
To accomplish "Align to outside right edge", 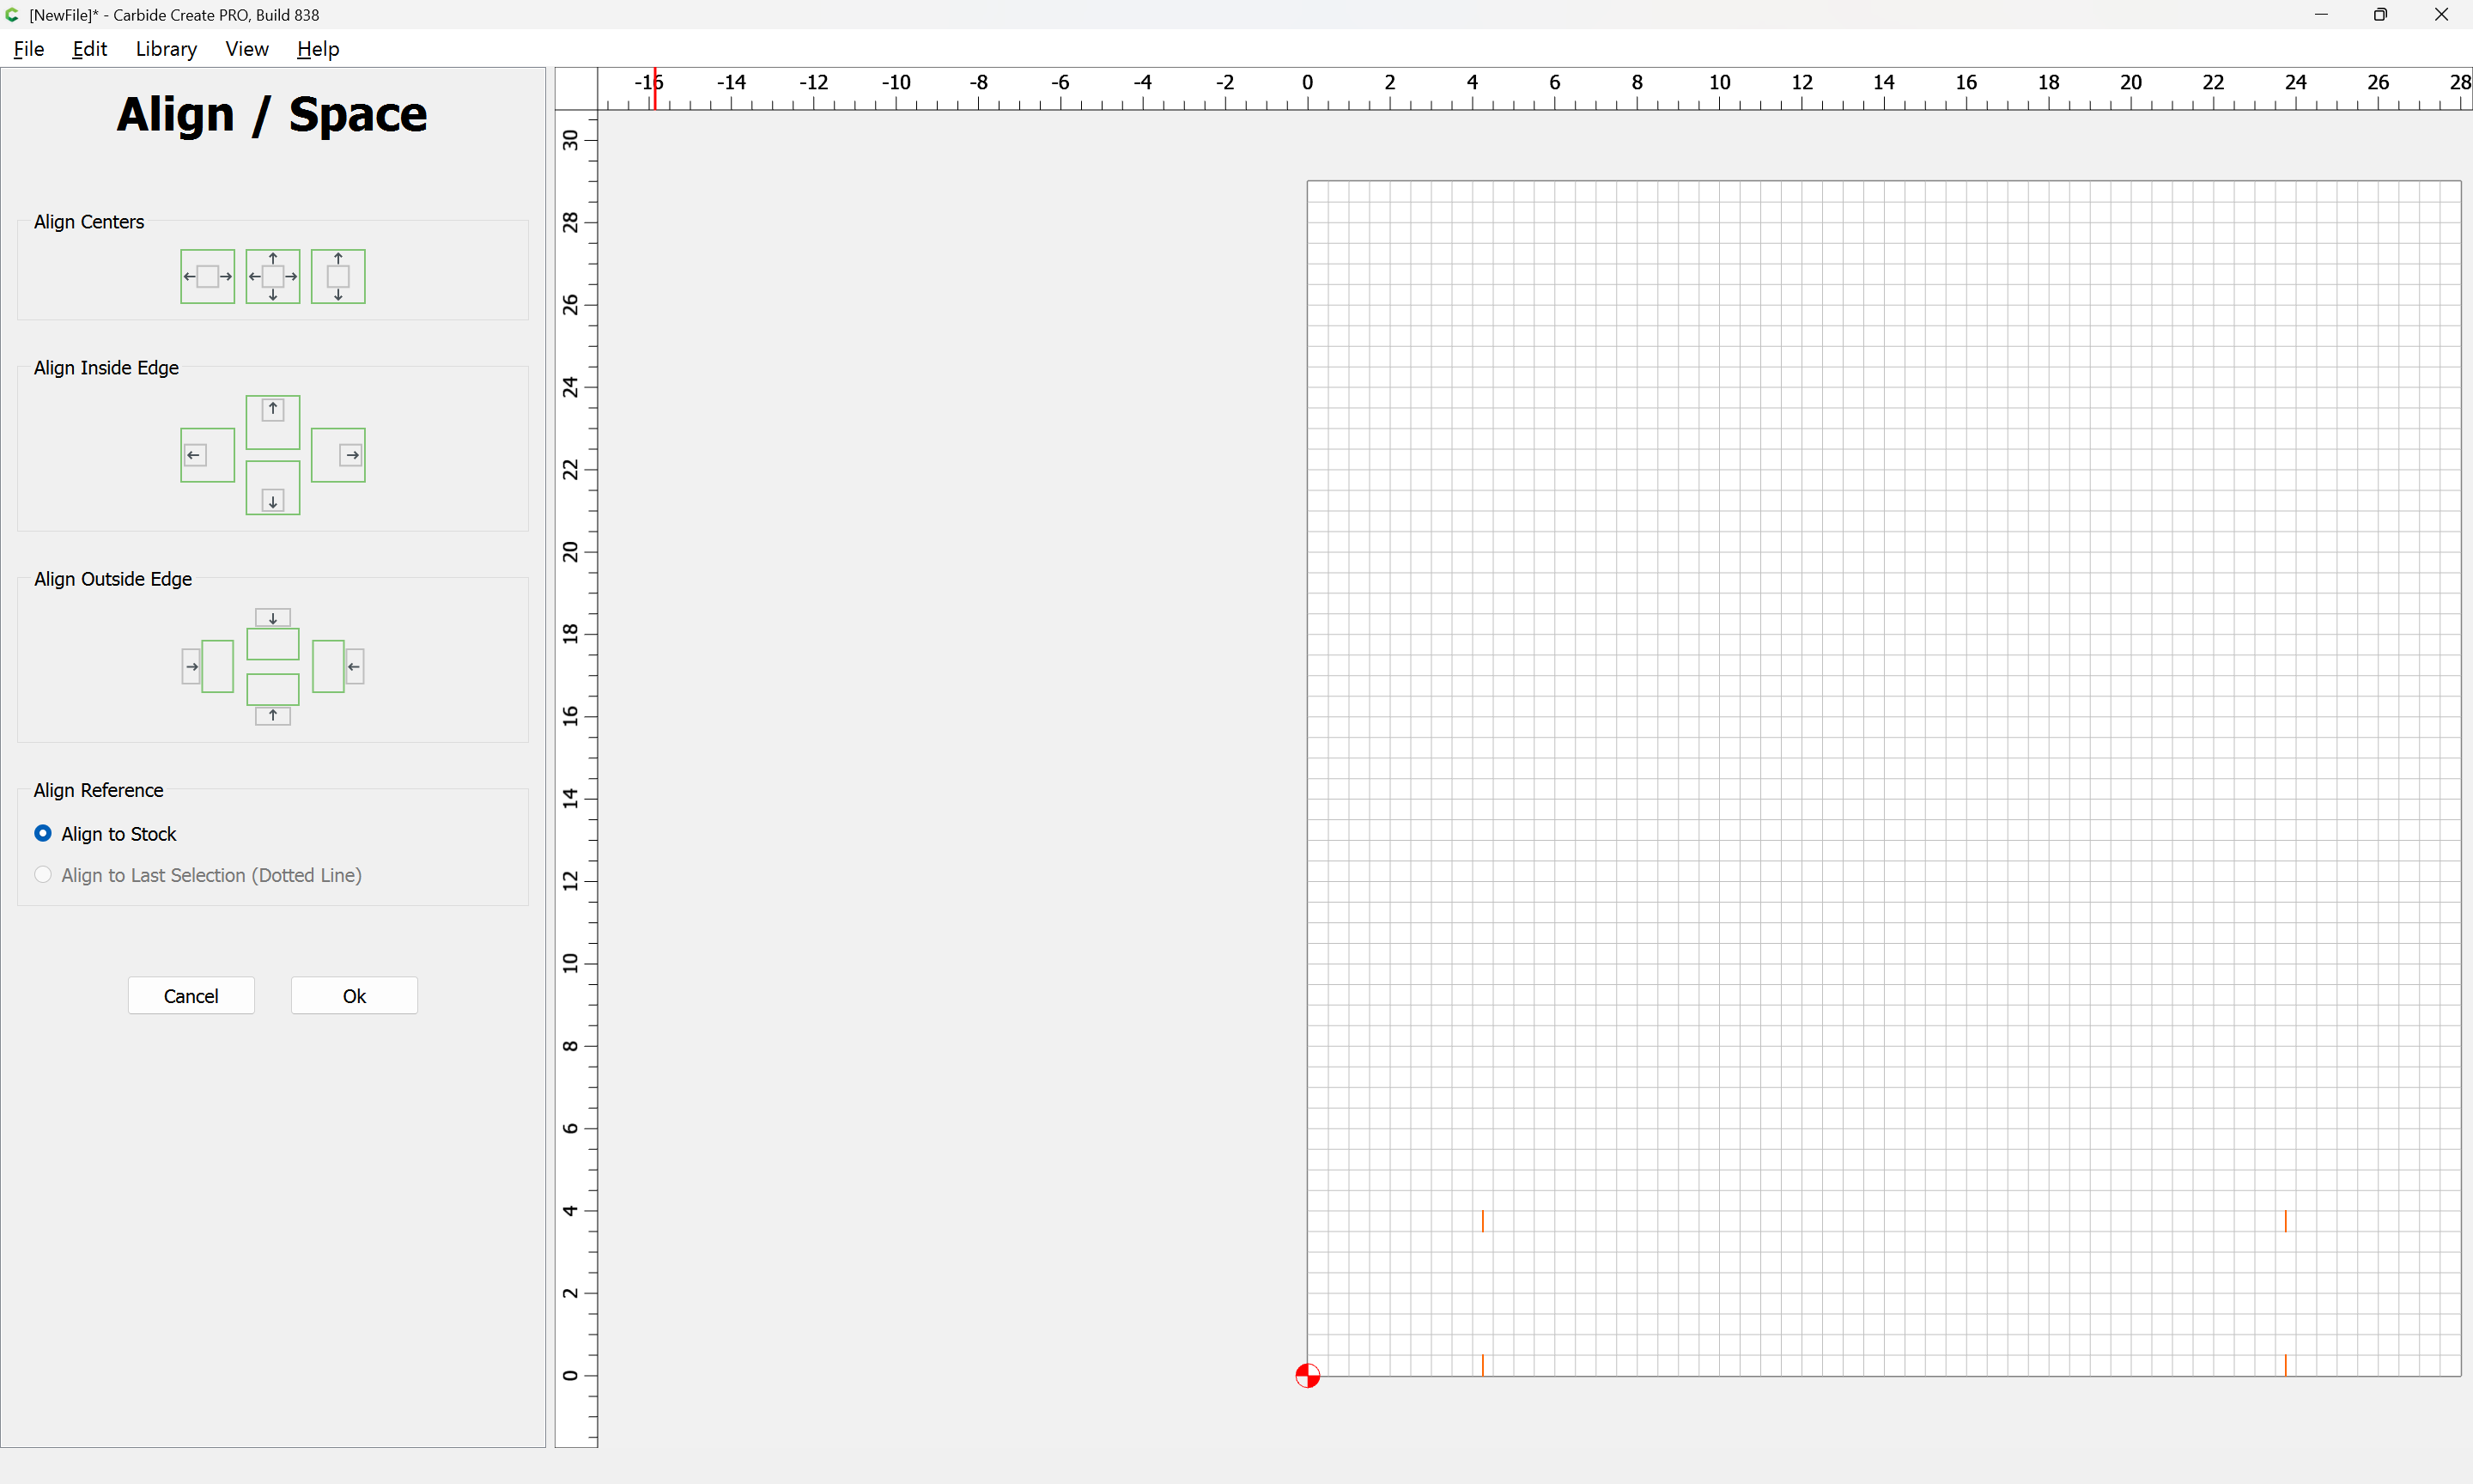I will tap(337, 666).
